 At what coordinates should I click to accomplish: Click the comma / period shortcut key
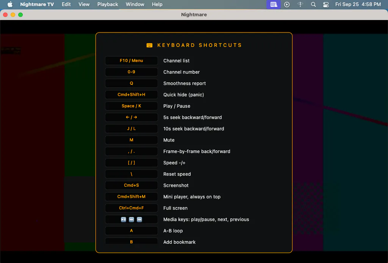point(131,151)
